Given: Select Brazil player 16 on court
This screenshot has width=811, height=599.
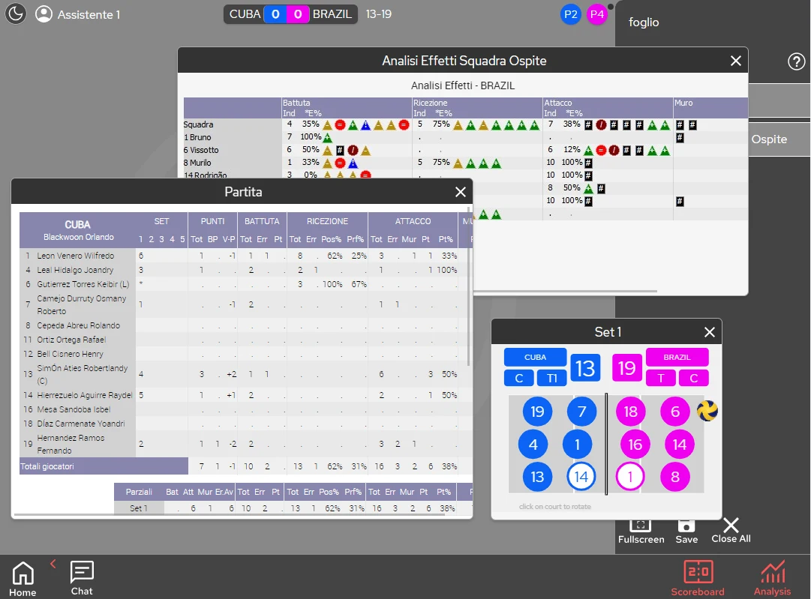Looking at the screenshot, I should [x=635, y=445].
